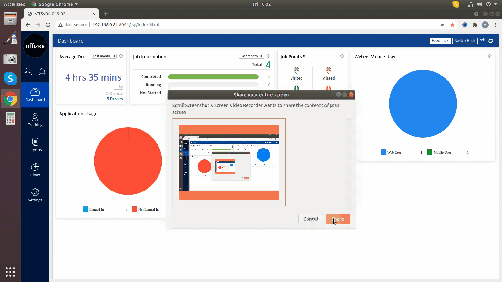Screen dimensions: 502x282
Task: Open the Settings section in sidebar
Action: coord(35,196)
